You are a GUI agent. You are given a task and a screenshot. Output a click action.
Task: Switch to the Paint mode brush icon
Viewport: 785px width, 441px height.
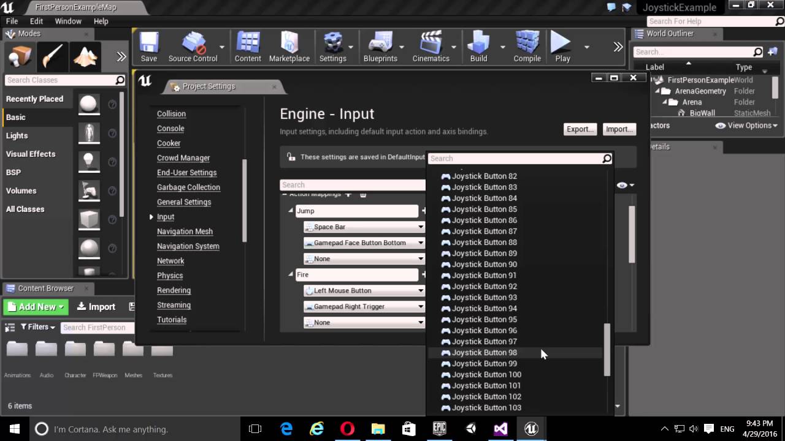pyautogui.click(x=52, y=58)
